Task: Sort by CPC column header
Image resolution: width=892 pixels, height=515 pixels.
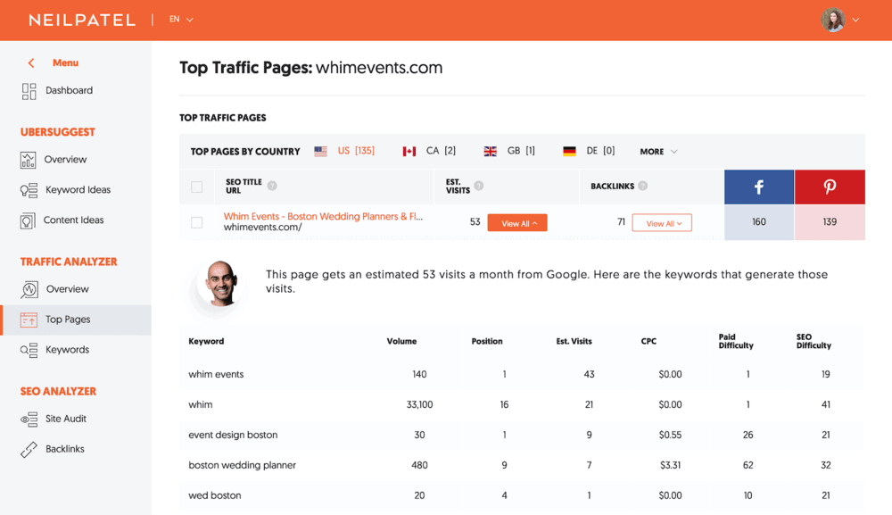Action: point(648,342)
